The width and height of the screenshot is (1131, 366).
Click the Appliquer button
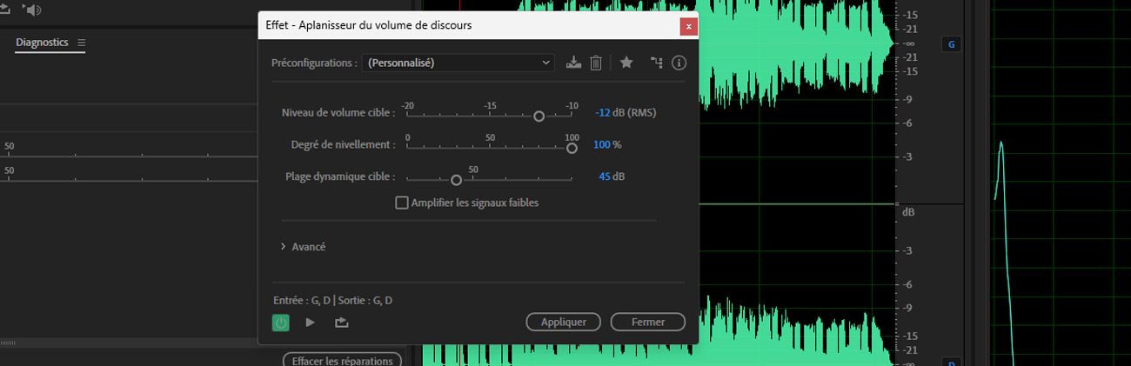click(563, 322)
